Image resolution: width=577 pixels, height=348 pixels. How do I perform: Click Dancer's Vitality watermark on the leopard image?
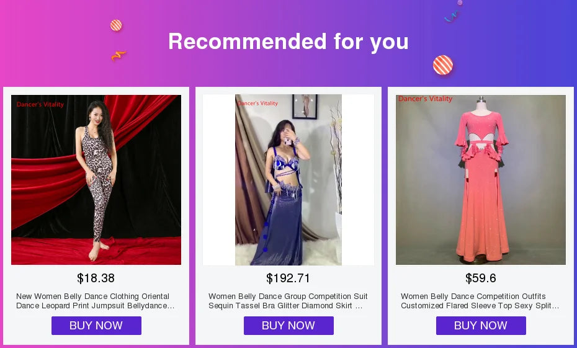pos(40,104)
